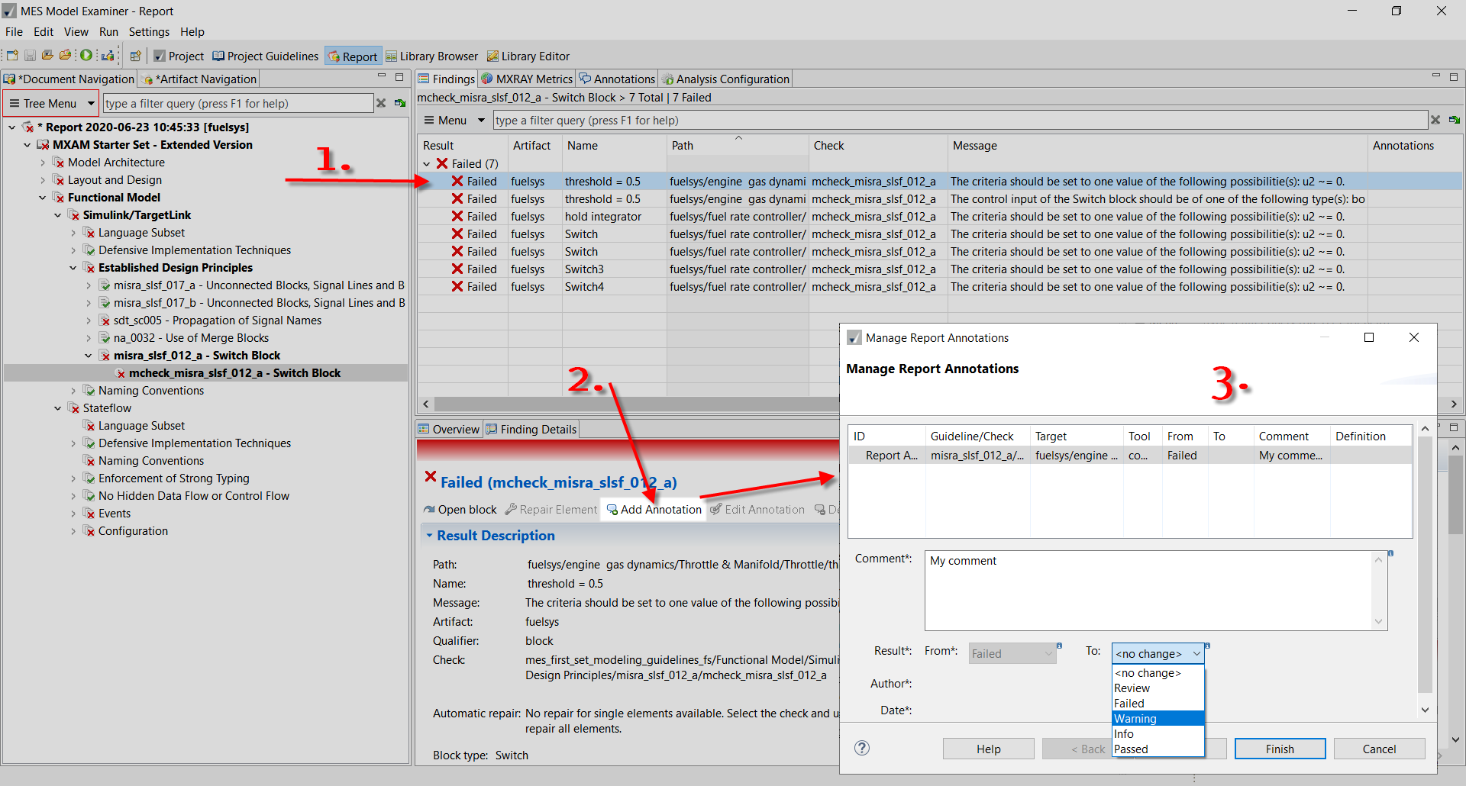Collapse the Failed (7) group row

[x=427, y=164]
